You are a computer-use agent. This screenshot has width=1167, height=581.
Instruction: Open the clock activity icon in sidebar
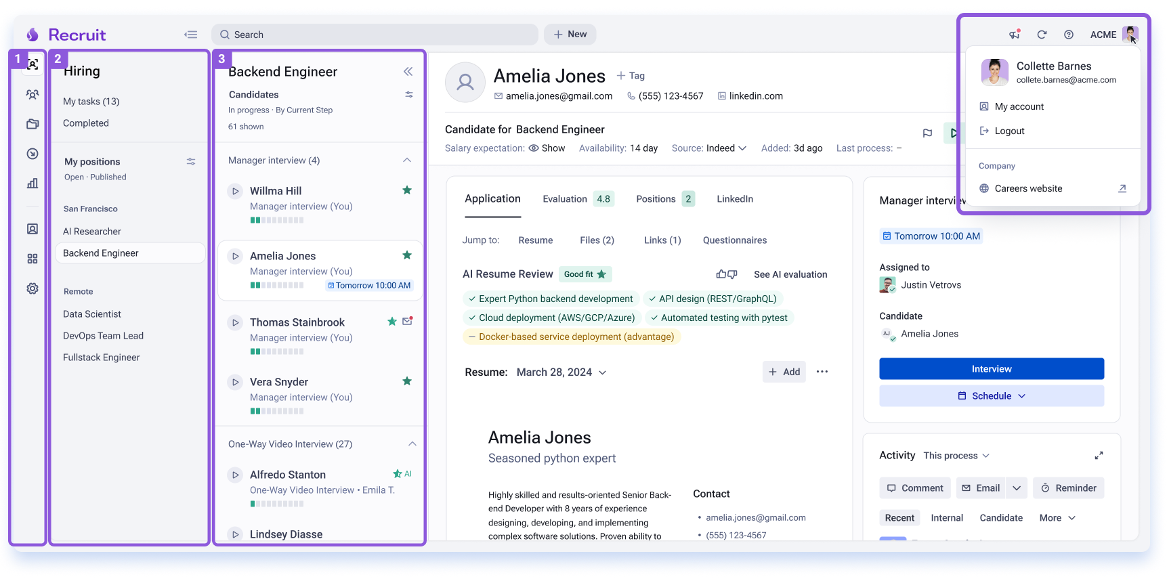[33, 154]
